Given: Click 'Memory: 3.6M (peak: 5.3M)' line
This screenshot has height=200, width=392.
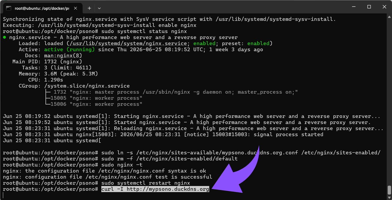Looking at the screenshot, I should point(58,74).
